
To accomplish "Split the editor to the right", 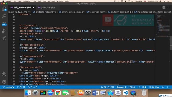I will pos(164,8).
